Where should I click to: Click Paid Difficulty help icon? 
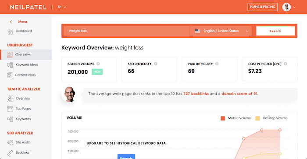coord(217,64)
